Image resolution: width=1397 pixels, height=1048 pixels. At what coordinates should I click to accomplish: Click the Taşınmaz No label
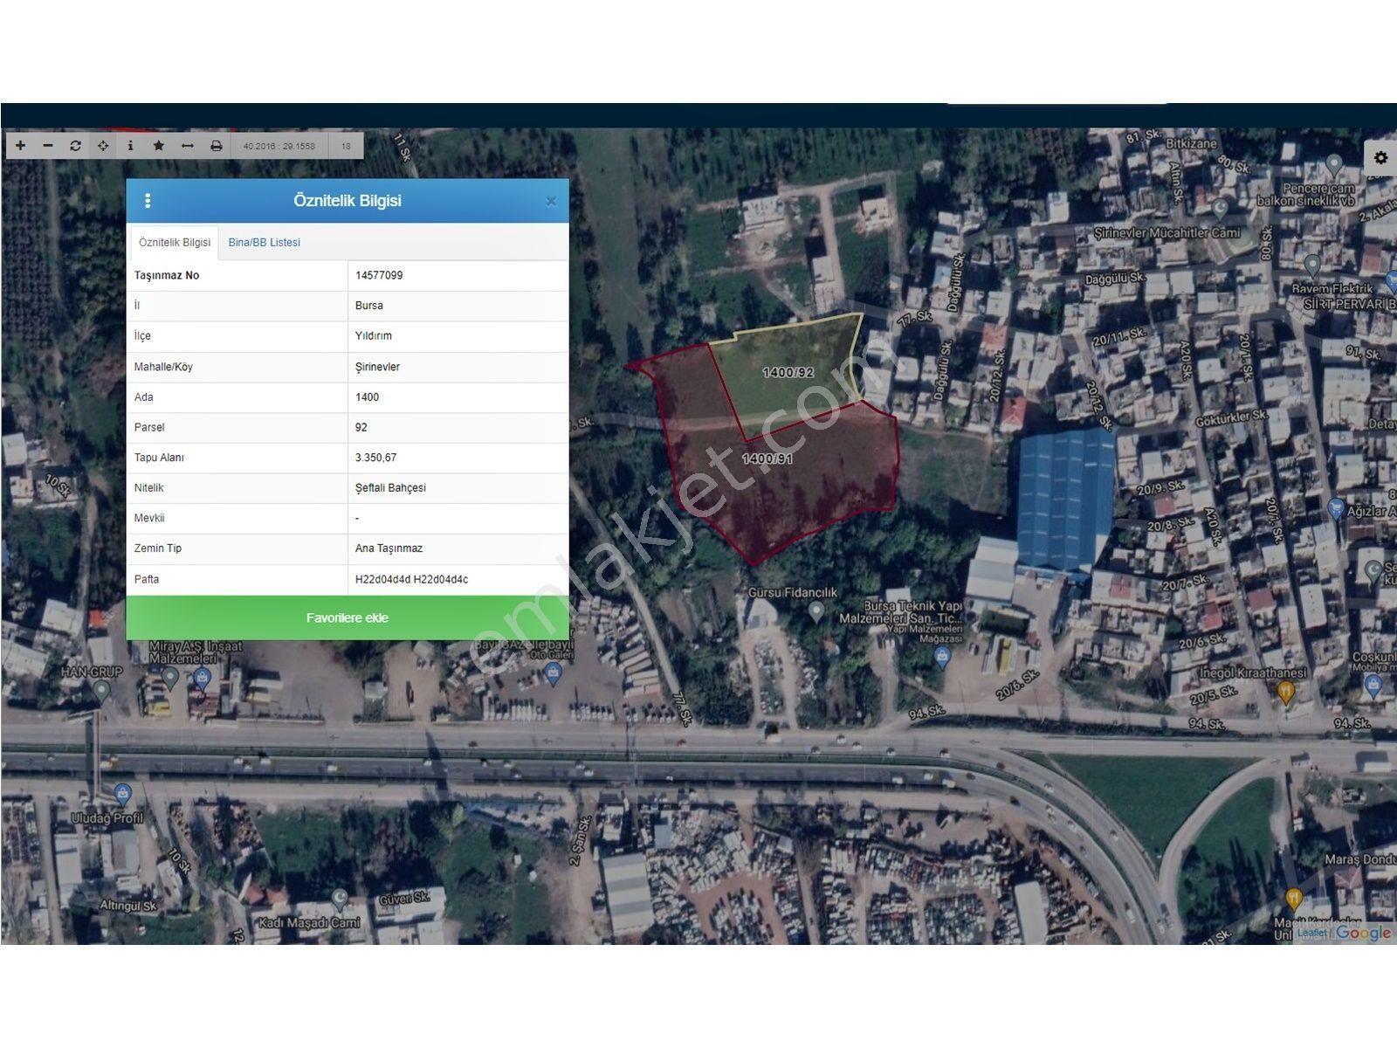[x=167, y=275]
